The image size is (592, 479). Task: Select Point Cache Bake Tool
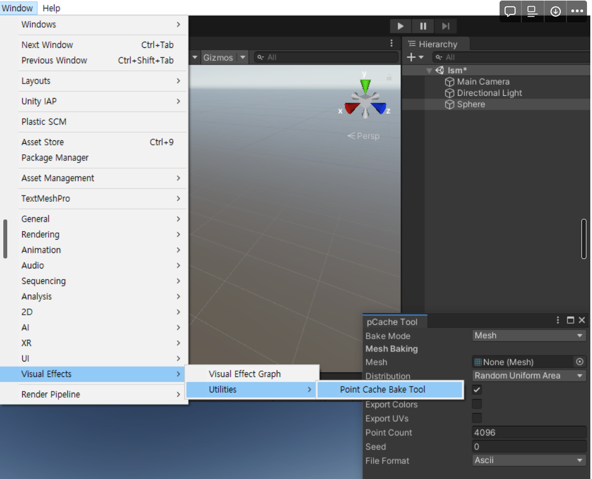pos(390,389)
